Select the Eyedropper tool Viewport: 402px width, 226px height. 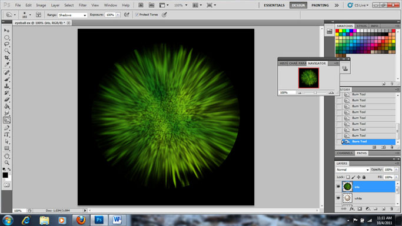point(6,65)
